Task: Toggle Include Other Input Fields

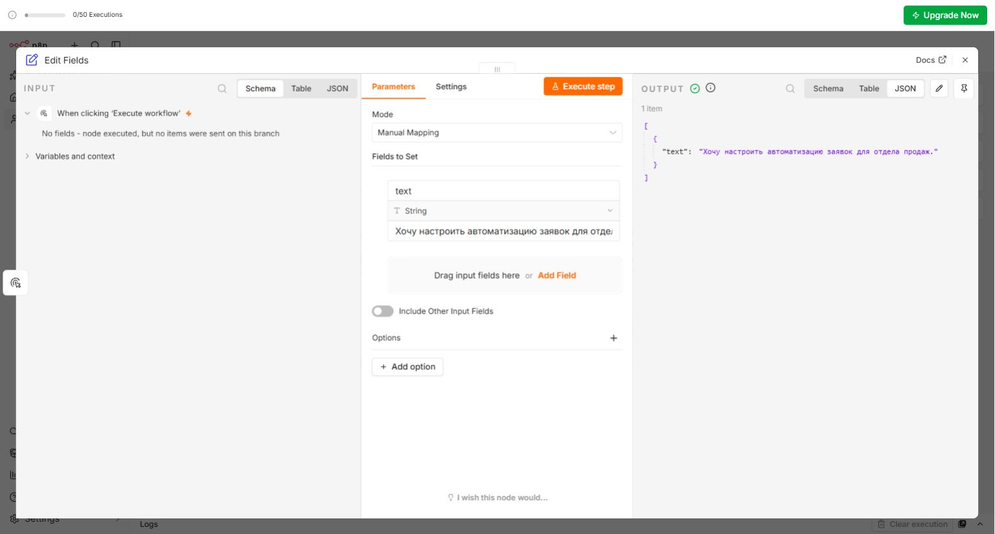Action: 382,311
